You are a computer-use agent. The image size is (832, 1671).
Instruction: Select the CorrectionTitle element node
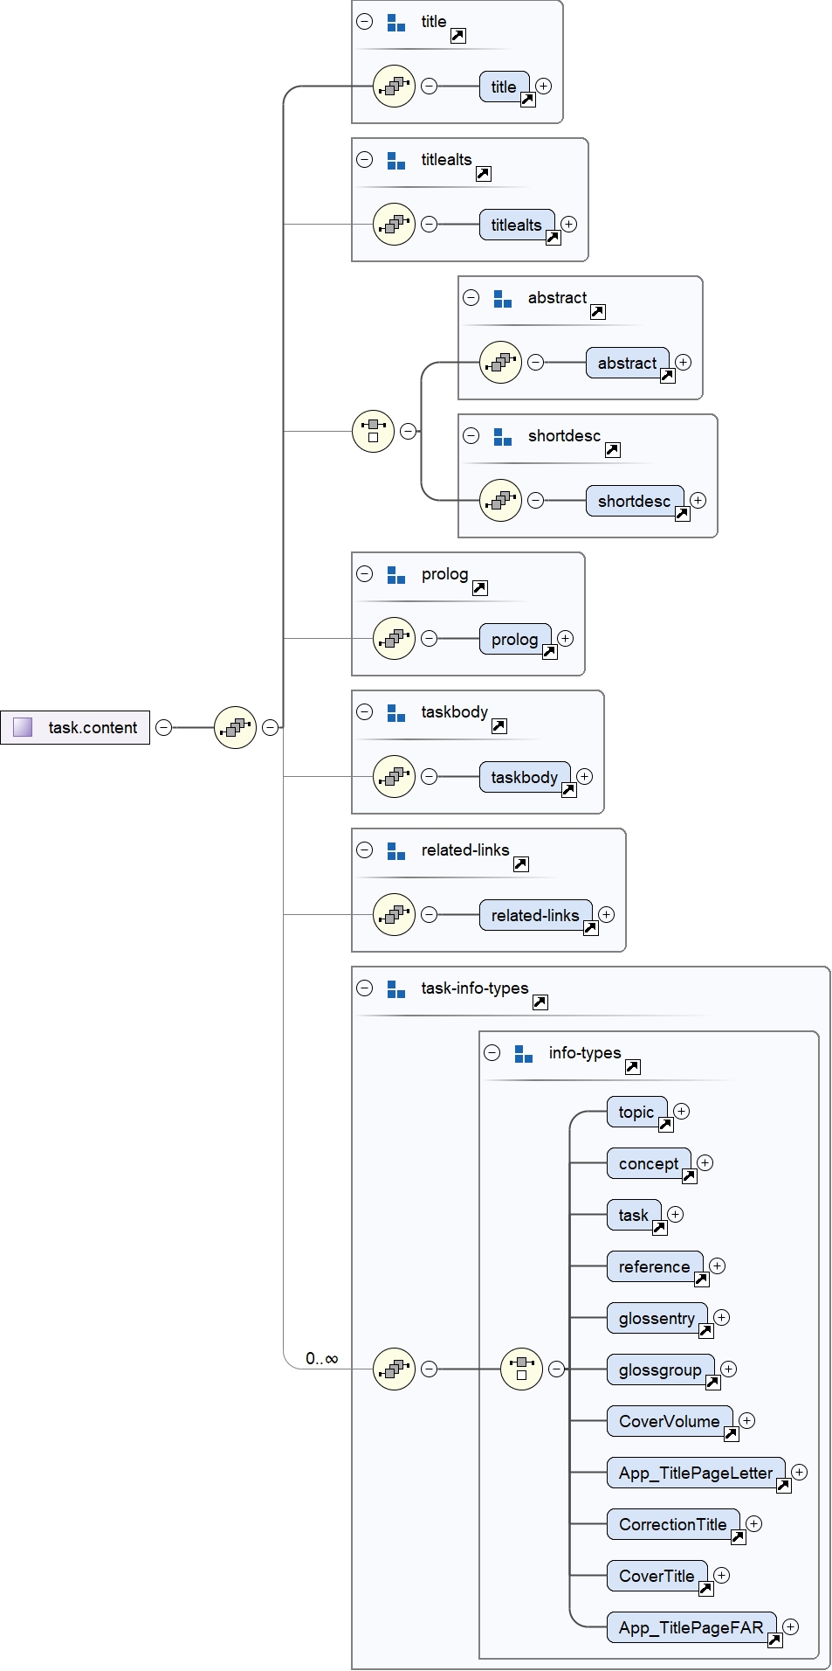click(x=672, y=1524)
